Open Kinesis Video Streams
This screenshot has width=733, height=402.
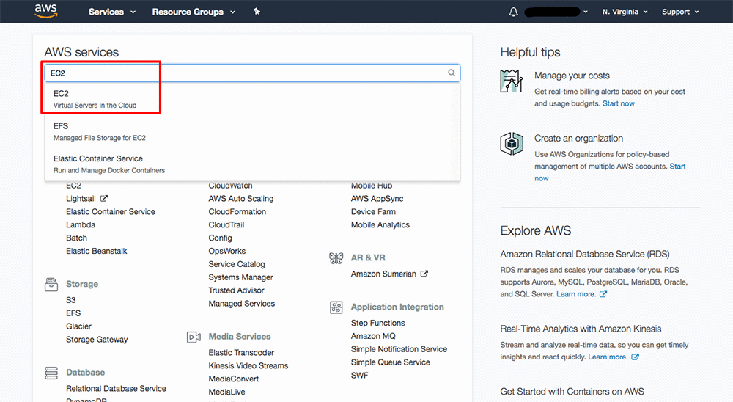pos(248,365)
